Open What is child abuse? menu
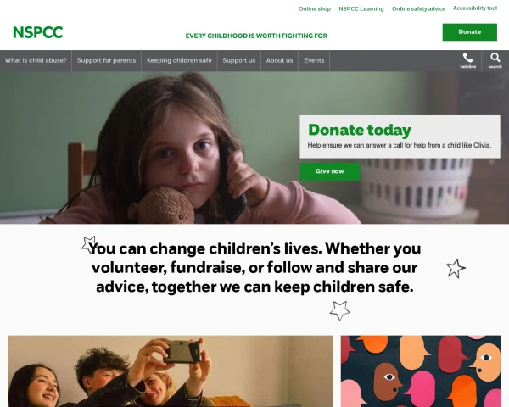The height and width of the screenshot is (407, 509). (36, 61)
